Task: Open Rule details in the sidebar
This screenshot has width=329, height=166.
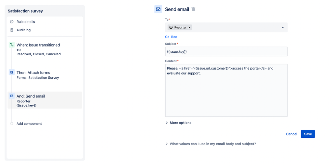Action: pyautogui.click(x=26, y=22)
